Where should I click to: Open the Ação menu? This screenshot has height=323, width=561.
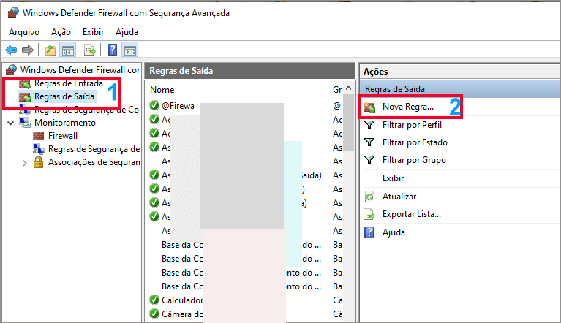(61, 32)
